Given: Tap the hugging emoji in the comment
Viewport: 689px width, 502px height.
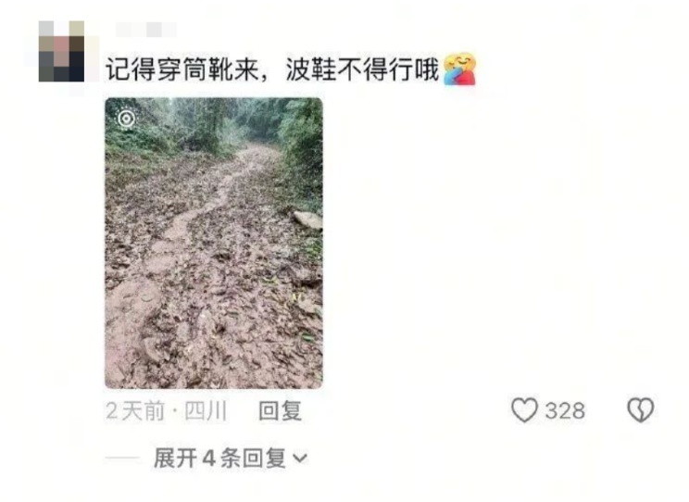Looking at the screenshot, I should (459, 69).
